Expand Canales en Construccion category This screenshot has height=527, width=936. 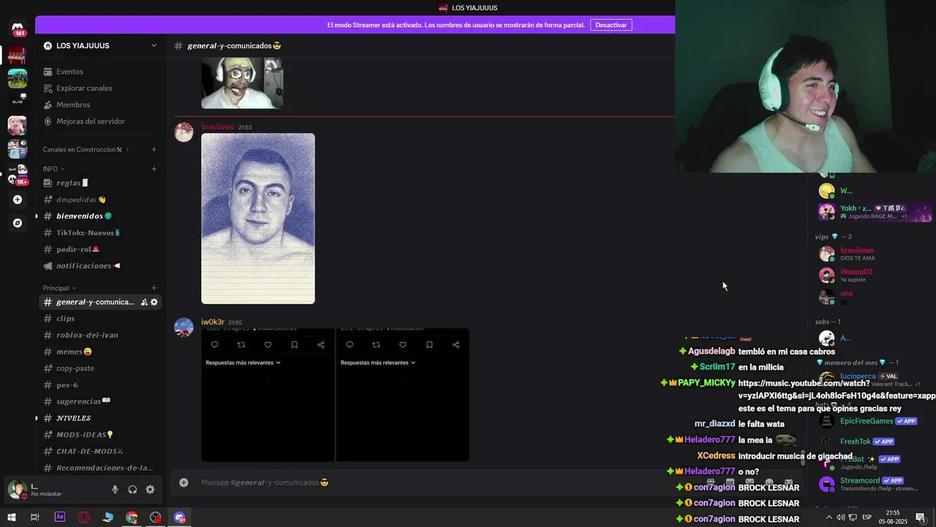click(x=86, y=149)
